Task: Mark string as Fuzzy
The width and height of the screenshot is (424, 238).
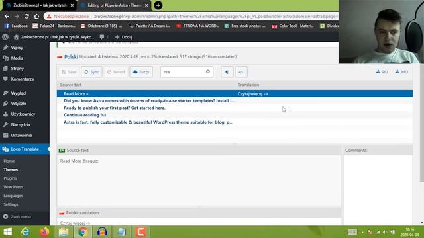Action: coord(141,72)
